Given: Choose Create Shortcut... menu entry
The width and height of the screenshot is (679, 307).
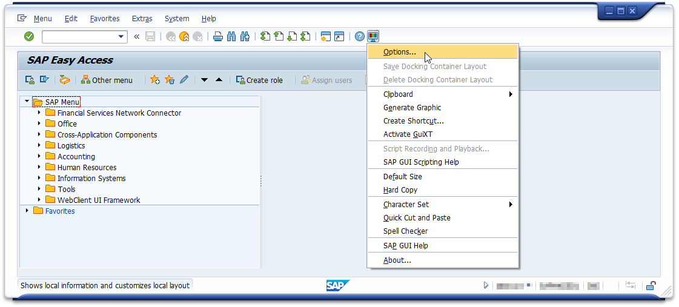Looking at the screenshot, I should pos(443,121).
